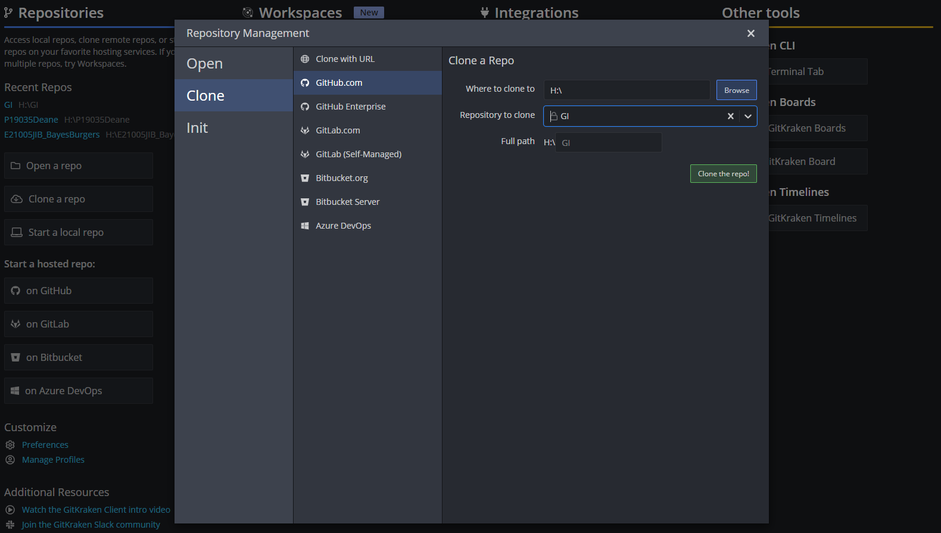Choose GitHub.com as clone source
Viewport: 941px width, 533px height.
point(367,83)
